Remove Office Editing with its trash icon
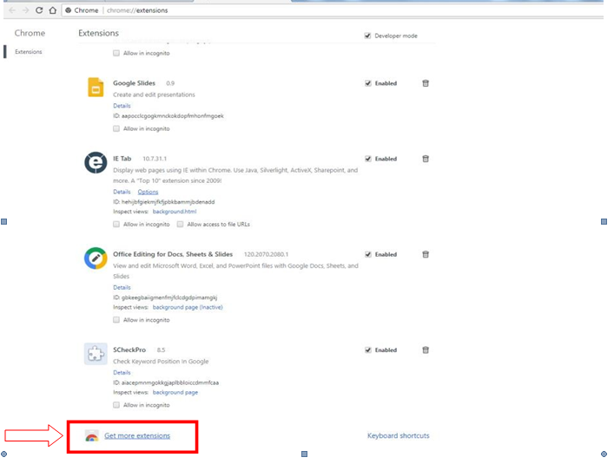 pyautogui.click(x=426, y=254)
